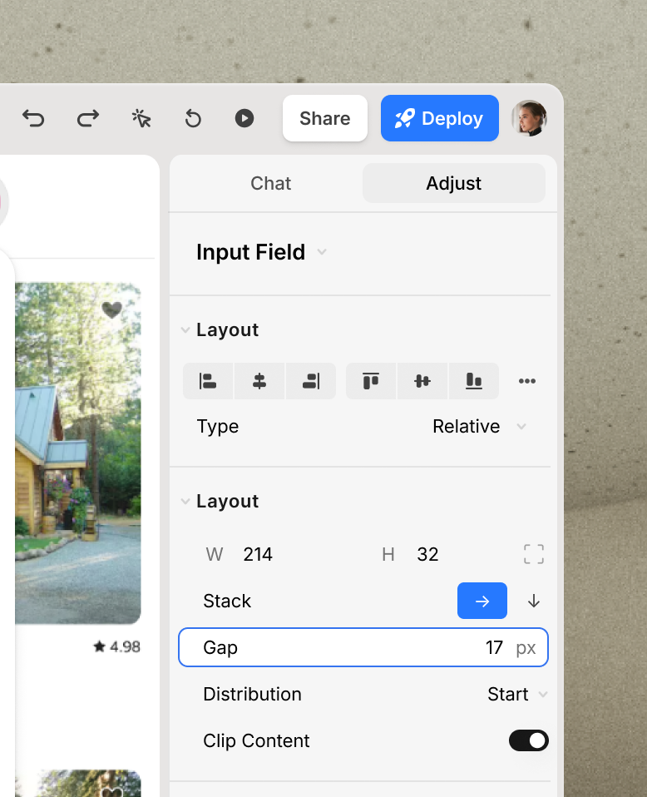647x797 pixels.
Task: Align horizontal center icon
Action: pyautogui.click(x=259, y=381)
